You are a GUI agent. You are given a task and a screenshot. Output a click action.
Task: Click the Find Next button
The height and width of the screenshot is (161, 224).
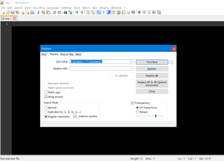(x=152, y=62)
